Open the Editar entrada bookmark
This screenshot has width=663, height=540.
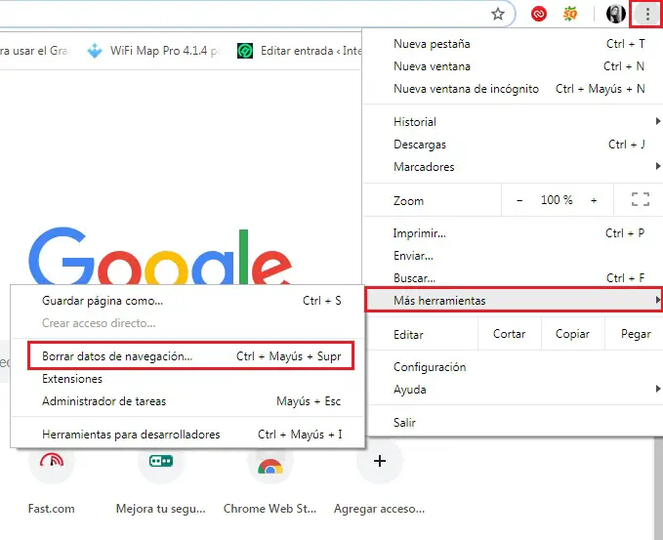point(299,51)
